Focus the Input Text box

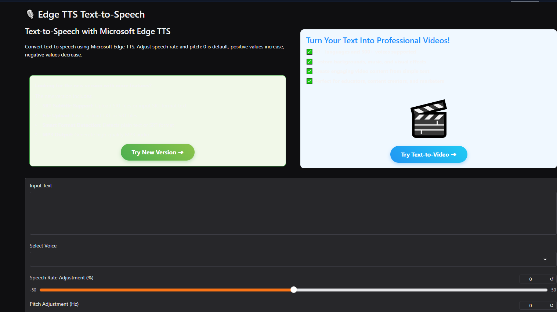(x=293, y=213)
